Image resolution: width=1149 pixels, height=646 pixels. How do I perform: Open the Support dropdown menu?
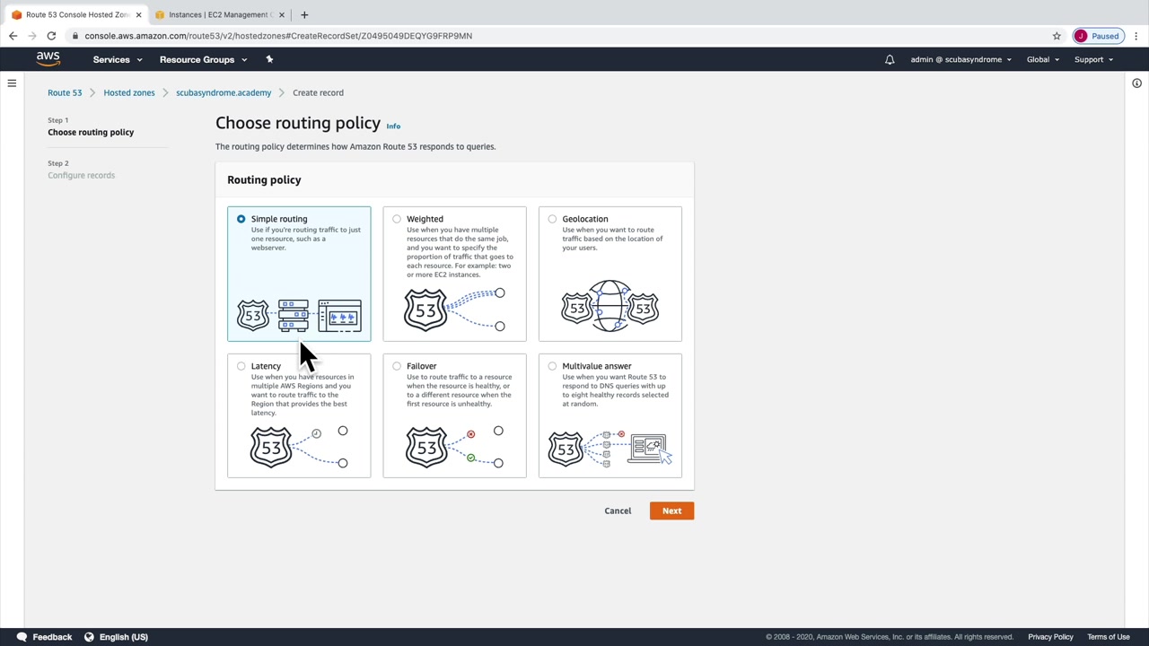coord(1093,60)
